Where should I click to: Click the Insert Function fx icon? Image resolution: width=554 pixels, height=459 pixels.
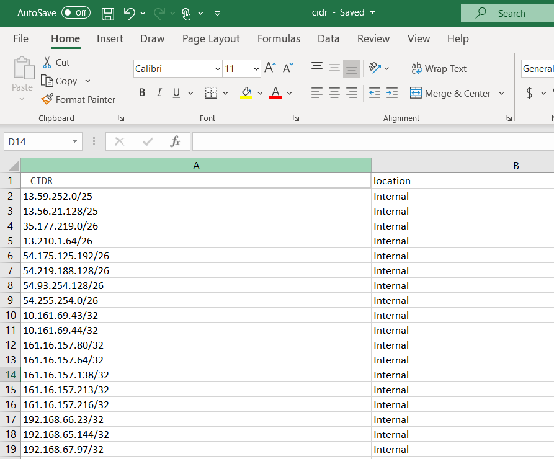click(x=175, y=141)
